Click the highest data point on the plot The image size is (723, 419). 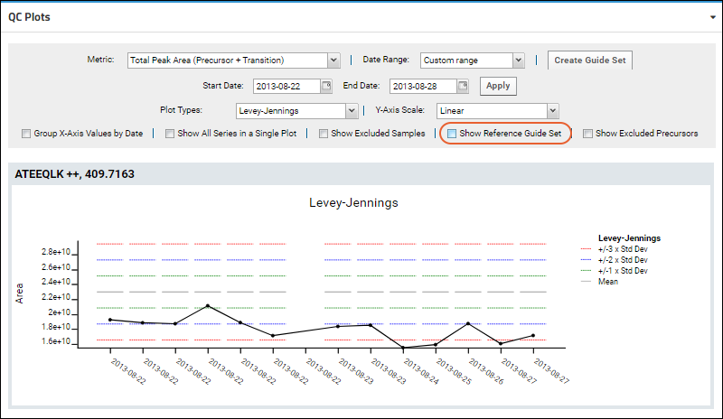[208, 305]
